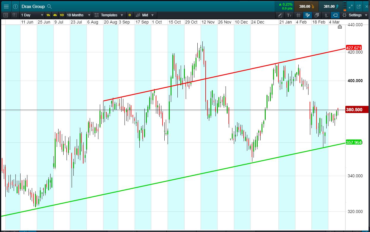The image size is (370, 232).
Task: Click the 420.000 price axis label
Action: pyautogui.click(x=355, y=52)
